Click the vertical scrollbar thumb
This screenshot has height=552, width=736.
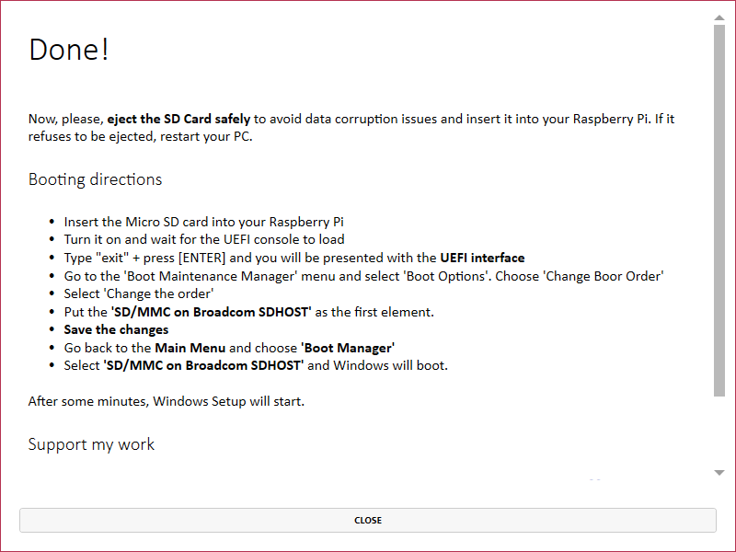(x=719, y=211)
